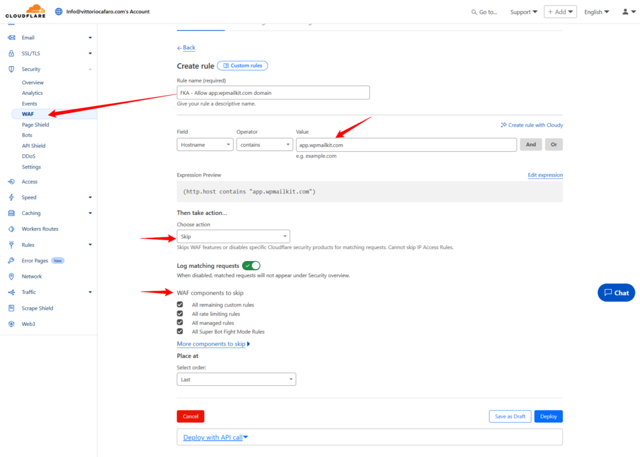Open the English language menu
This screenshot has width=640, height=457.
coord(597,12)
